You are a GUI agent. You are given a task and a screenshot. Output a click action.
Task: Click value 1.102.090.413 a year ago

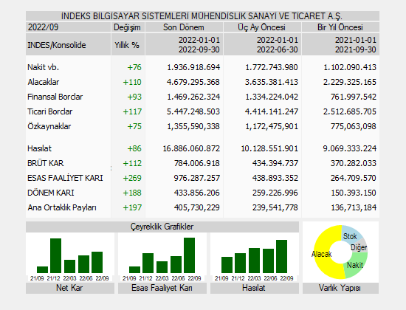350,67
